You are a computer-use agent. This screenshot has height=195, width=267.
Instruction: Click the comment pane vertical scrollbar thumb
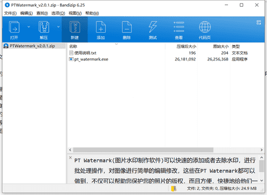(261, 166)
